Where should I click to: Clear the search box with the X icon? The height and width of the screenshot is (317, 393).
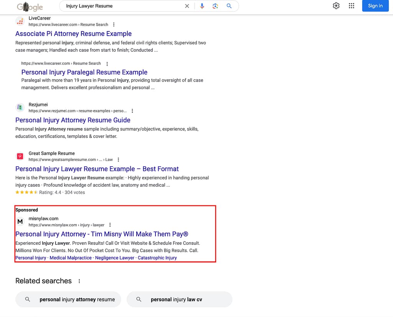[x=187, y=6]
